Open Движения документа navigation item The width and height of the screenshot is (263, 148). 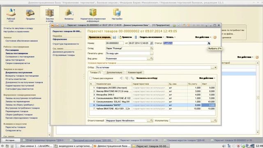(63, 52)
